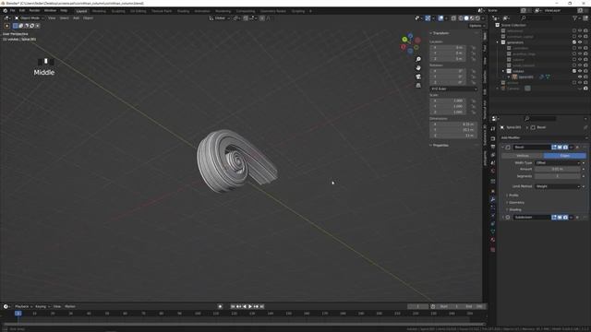Open the viewport Select menu
Screen dimensions: 591x332
coord(65,18)
